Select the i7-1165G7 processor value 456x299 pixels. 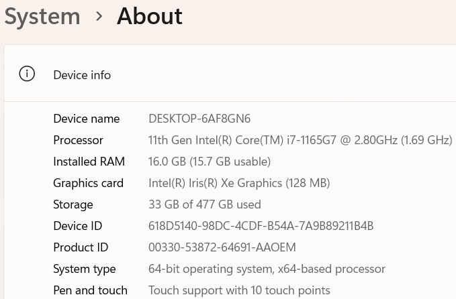(300, 140)
